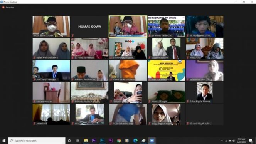Click muted mic icon beside Akbar Fadil

pos(34,124)
